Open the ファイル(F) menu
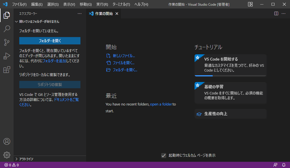Image resolution: width=290 pixels, height=168 pixels. (19, 4)
